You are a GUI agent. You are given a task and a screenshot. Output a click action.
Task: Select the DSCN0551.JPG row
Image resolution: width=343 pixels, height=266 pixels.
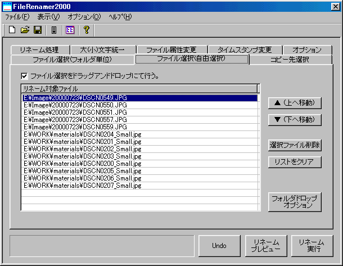point(140,112)
